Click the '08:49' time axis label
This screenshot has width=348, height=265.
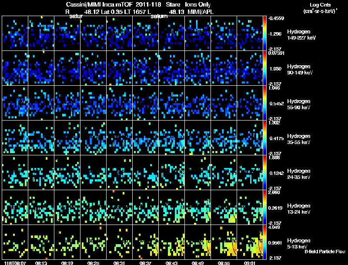click(198, 263)
